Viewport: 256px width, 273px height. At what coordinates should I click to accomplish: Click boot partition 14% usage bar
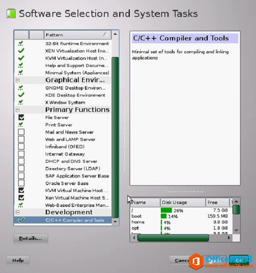[164, 216]
